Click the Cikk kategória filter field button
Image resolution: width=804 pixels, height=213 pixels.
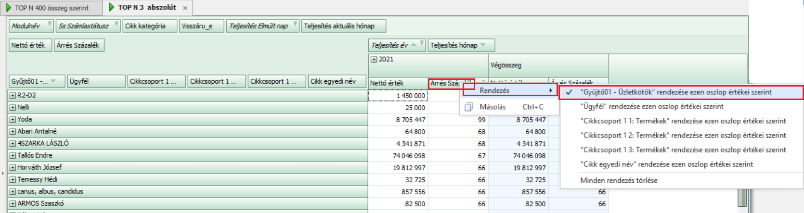click(149, 26)
